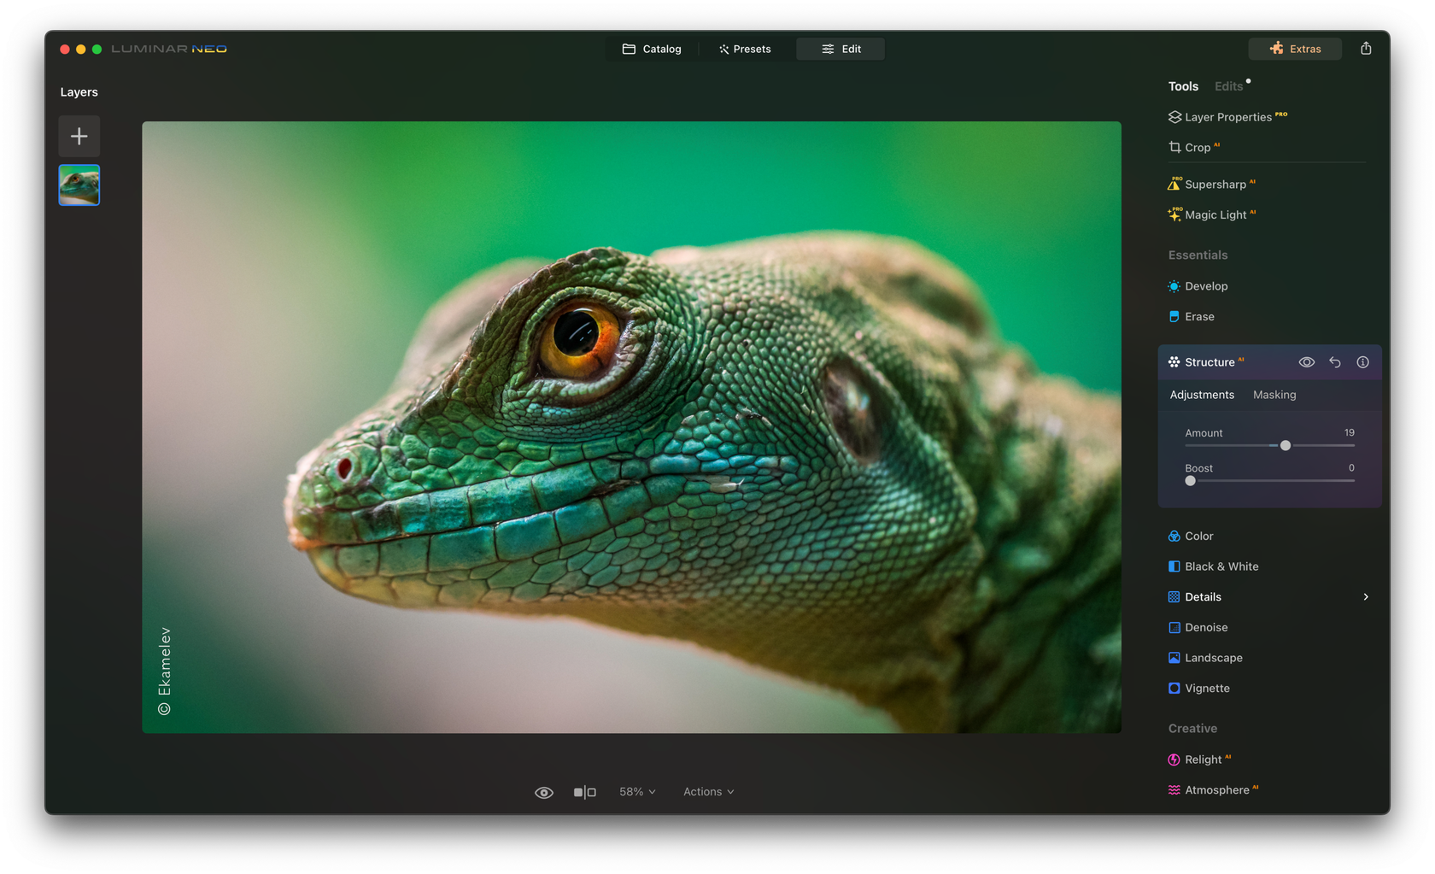This screenshot has width=1435, height=874.
Task: Expand the Details tool panel
Action: click(1364, 596)
